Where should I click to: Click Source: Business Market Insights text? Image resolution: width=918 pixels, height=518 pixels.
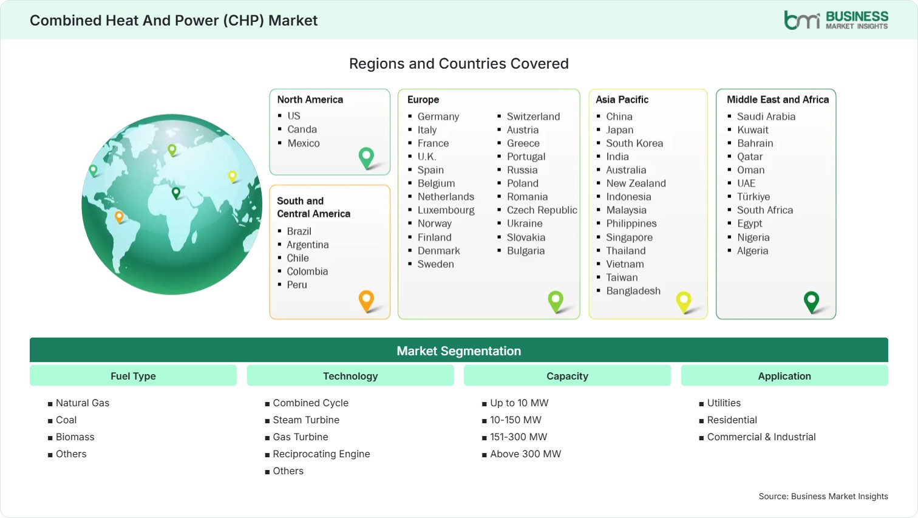(823, 496)
